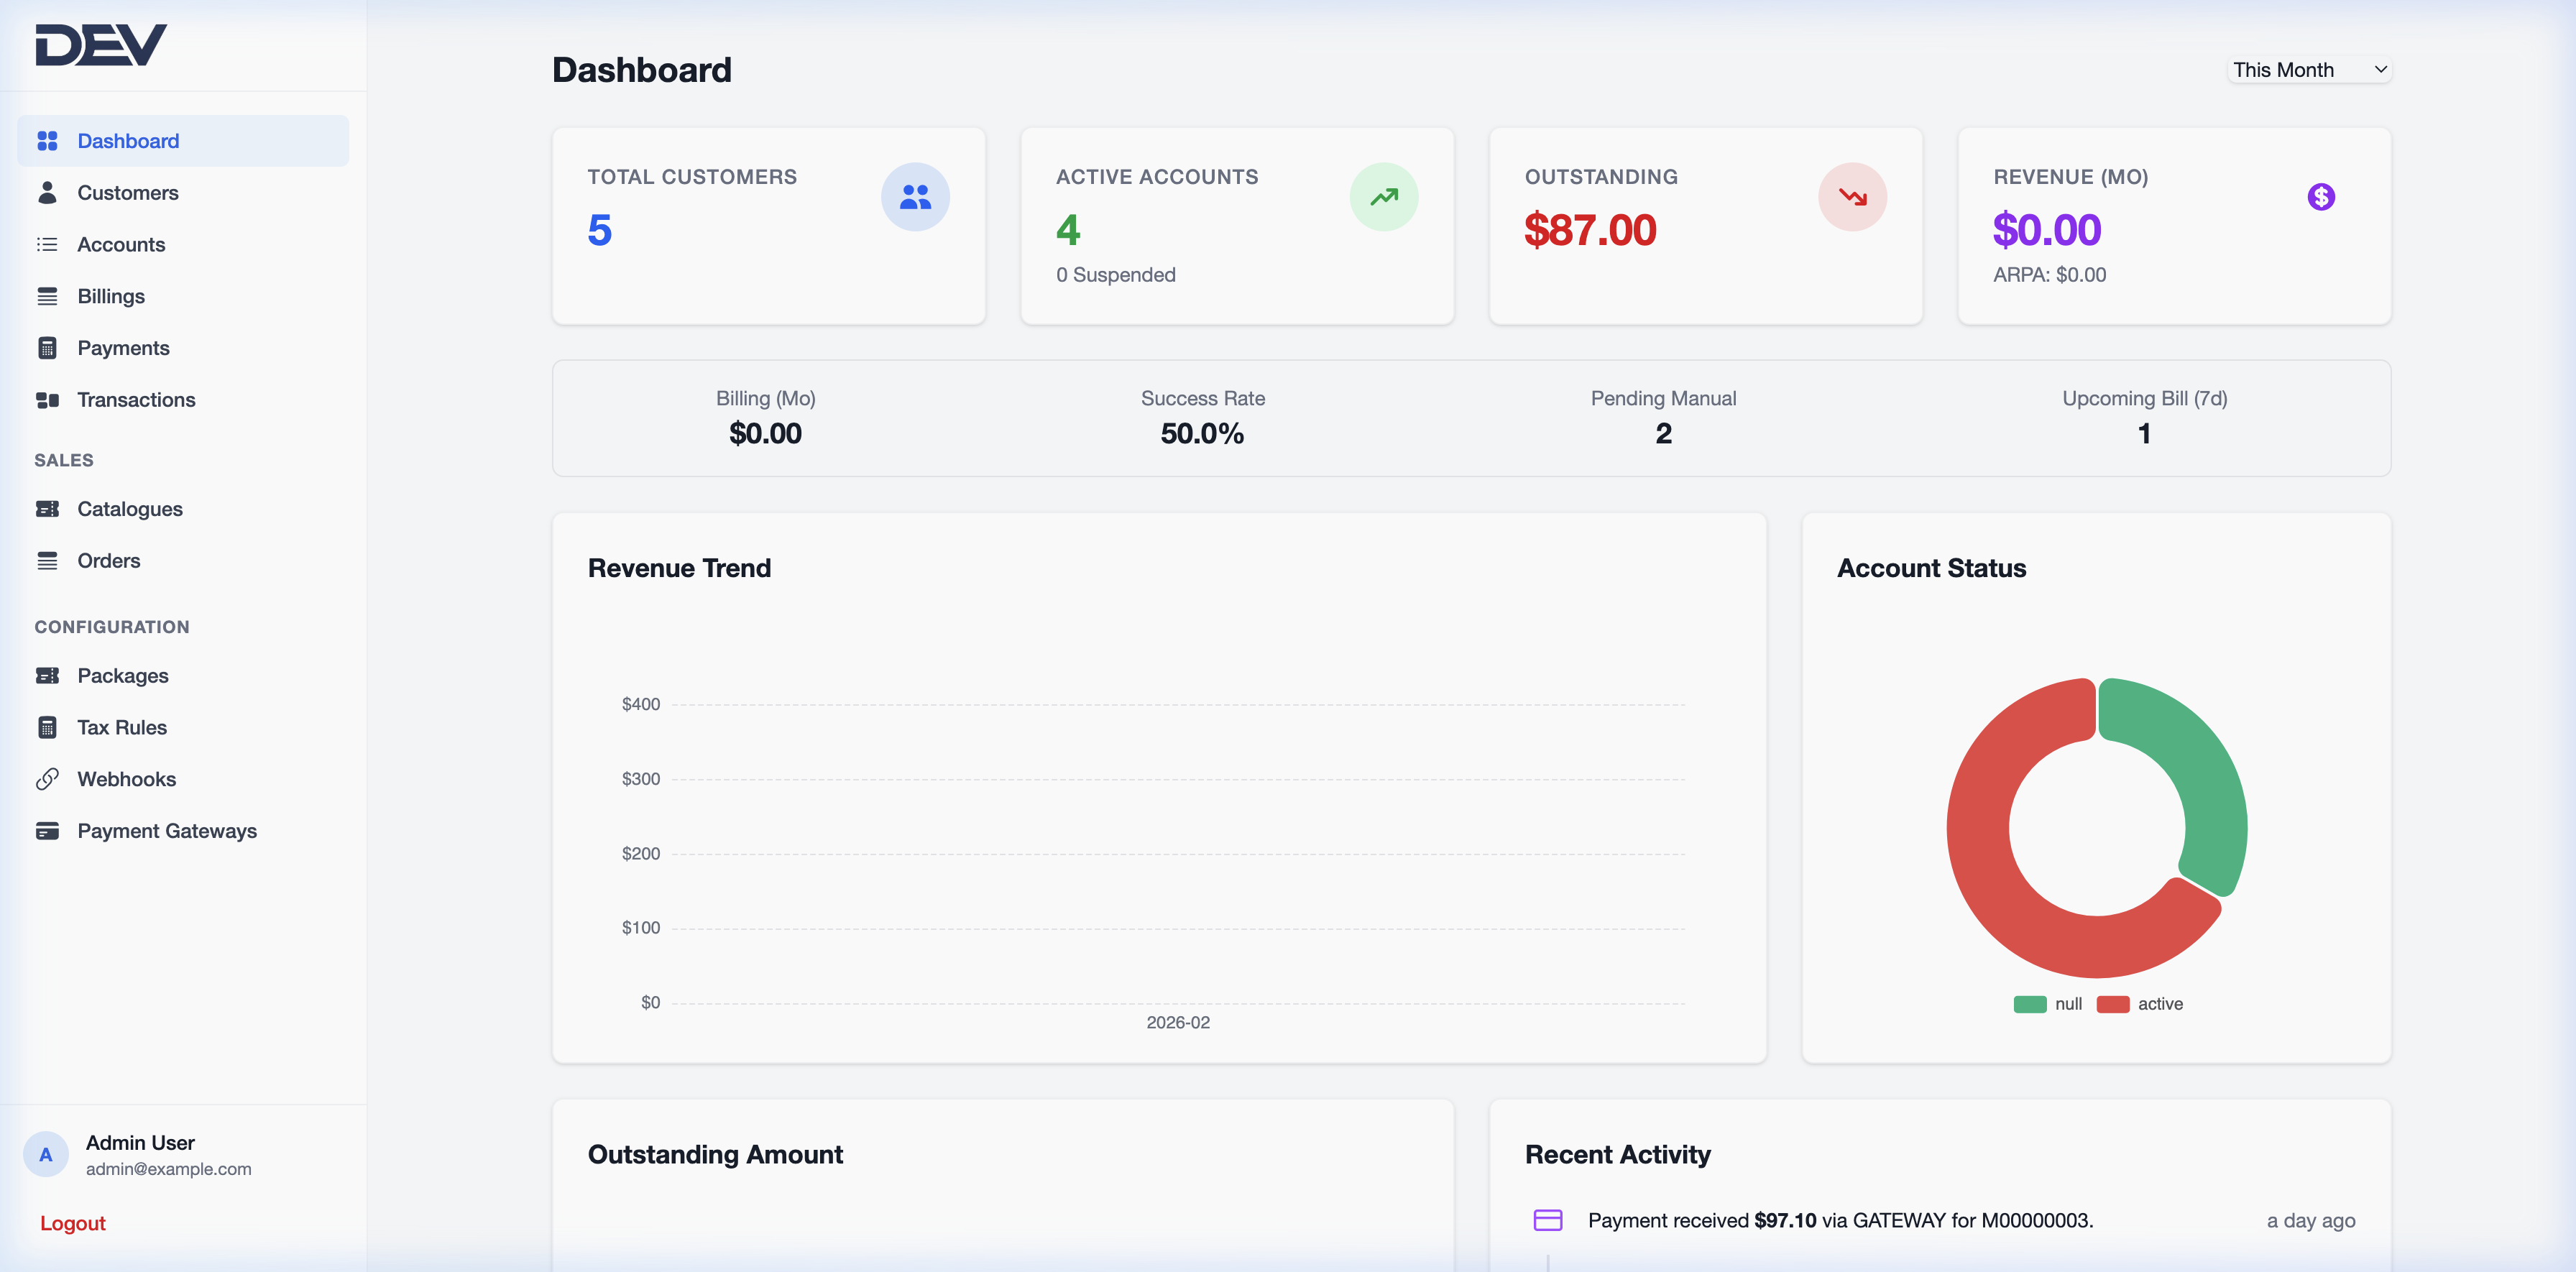Open the Catalogues icon under Sales
Image resolution: width=2576 pixels, height=1272 pixels.
coord(47,508)
